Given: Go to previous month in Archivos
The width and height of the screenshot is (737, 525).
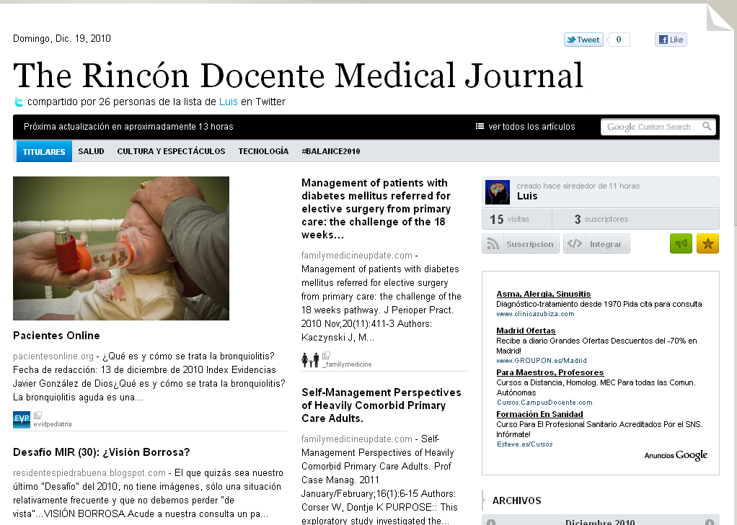Looking at the screenshot, I should tap(493, 521).
